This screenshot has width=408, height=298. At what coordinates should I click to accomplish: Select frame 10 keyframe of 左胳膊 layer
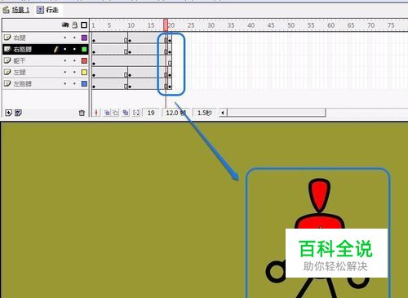tap(130, 87)
